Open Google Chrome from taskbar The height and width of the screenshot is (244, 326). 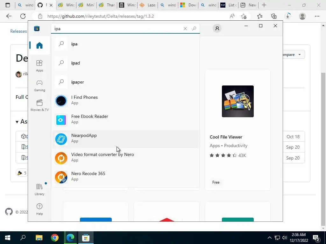click(x=55, y=238)
